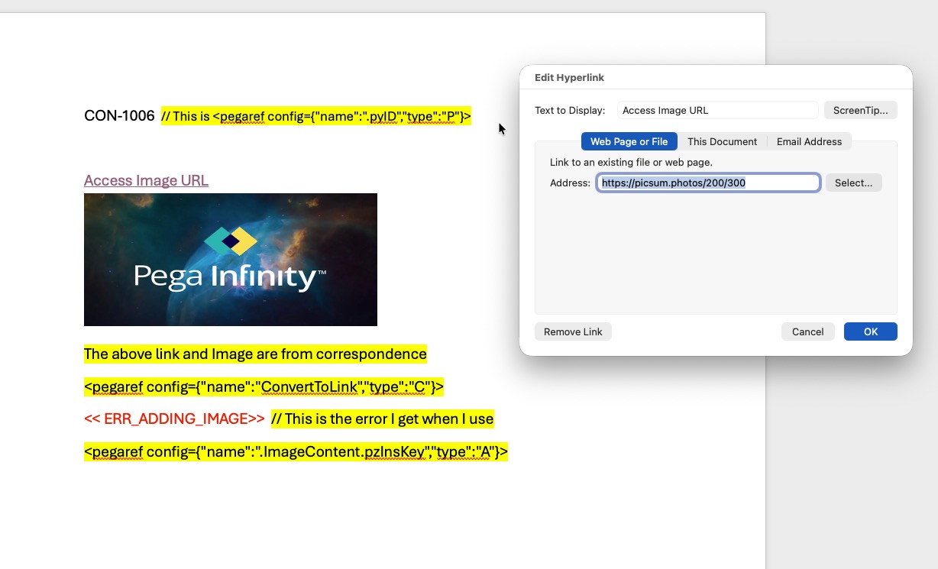Click the Remove Link button
This screenshot has width=938, height=569.
click(x=573, y=331)
